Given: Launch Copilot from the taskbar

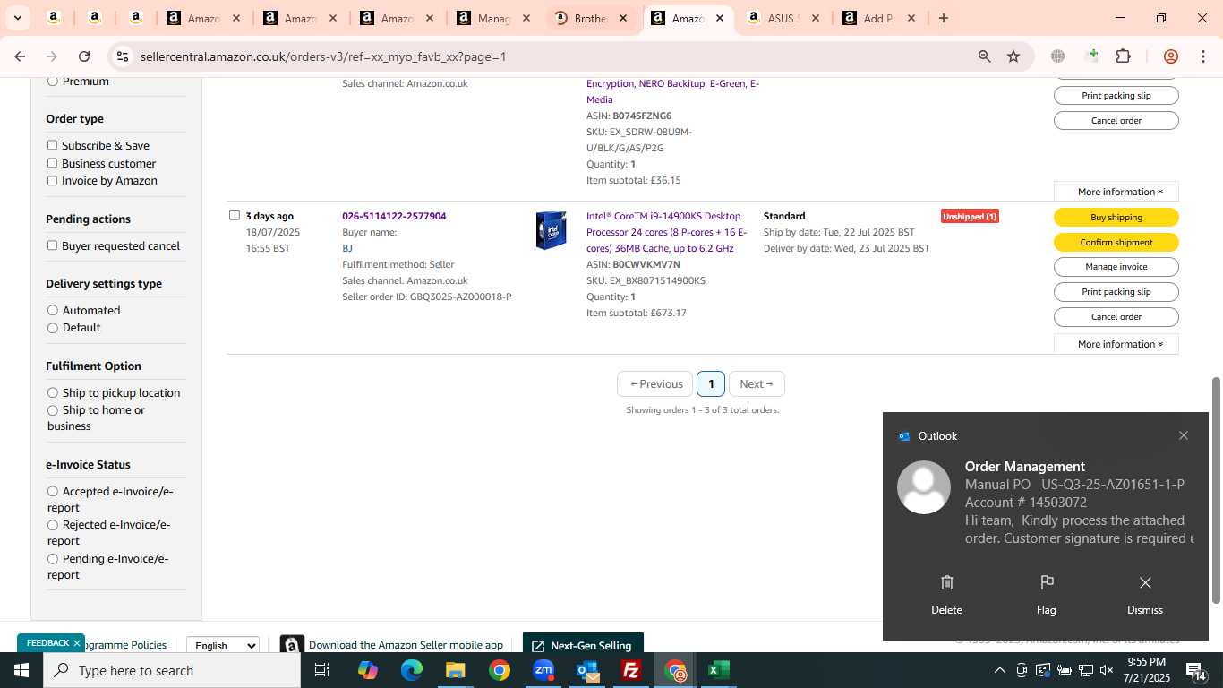Looking at the screenshot, I should (x=368, y=670).
